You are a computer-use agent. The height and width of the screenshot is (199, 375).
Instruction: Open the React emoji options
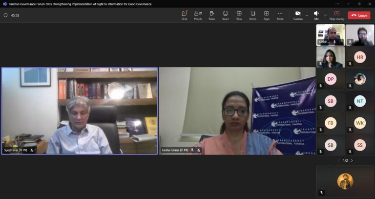coord(225,15)
